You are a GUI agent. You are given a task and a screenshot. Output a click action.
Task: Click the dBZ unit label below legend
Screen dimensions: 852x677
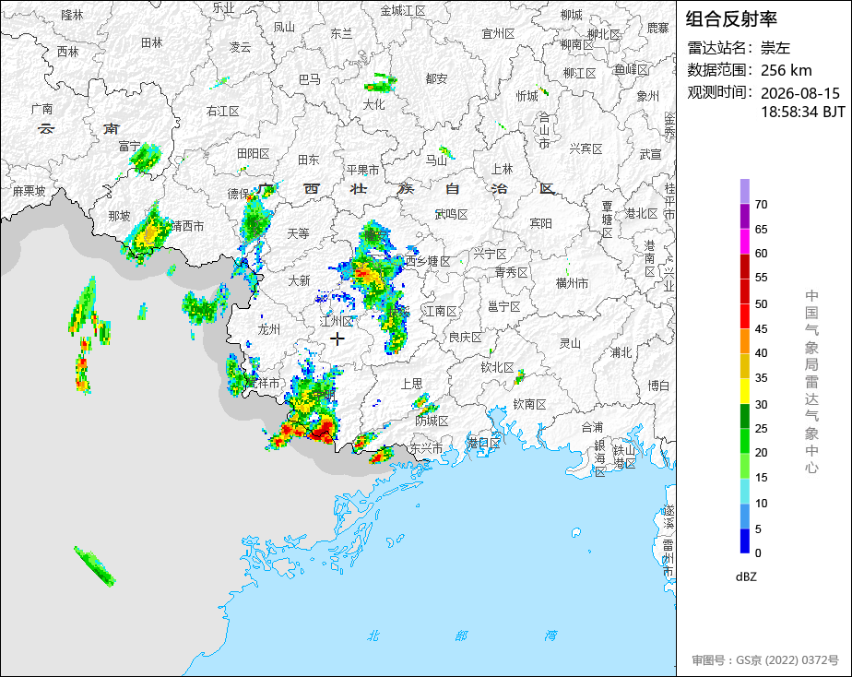pos(746,577)
